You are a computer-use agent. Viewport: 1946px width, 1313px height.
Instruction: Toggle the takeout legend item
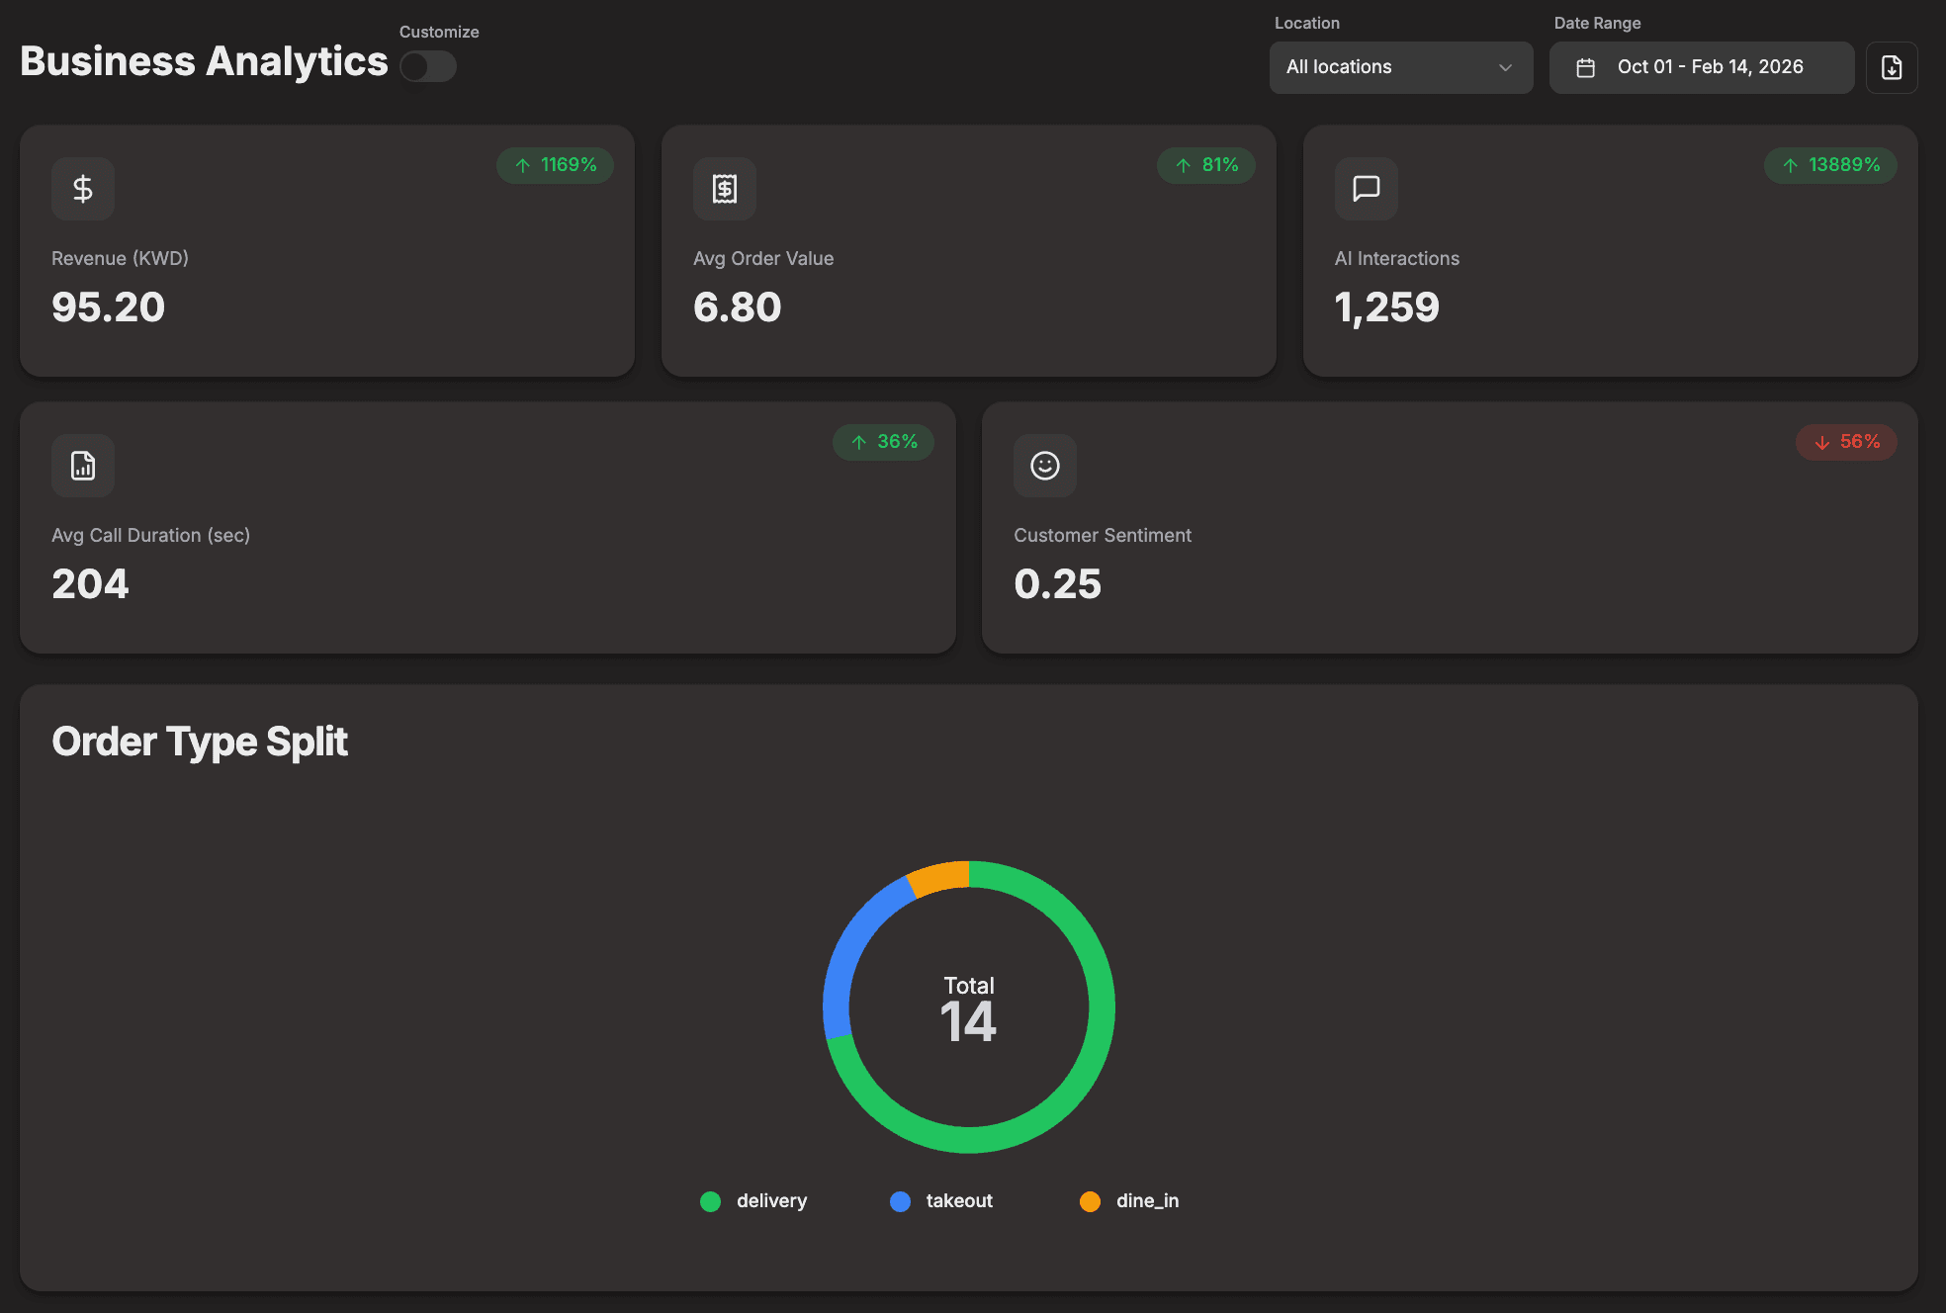(940, 1200)
